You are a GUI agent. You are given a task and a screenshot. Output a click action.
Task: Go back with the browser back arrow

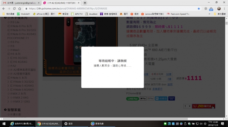tap(3, 9)
